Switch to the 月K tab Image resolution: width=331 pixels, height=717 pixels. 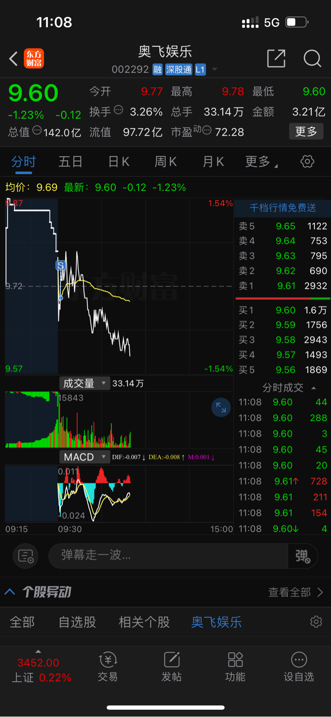pyautogui.click(x=213, y=162)
